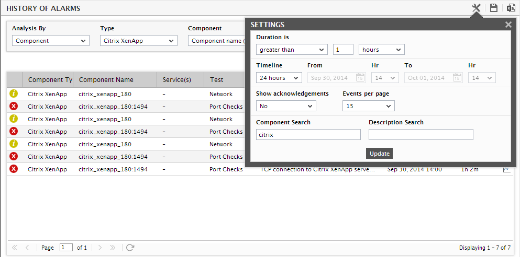Click Displaying 1 - 7 of 7 text
This screenshot has height=257, width=520.
click(484, 248)
